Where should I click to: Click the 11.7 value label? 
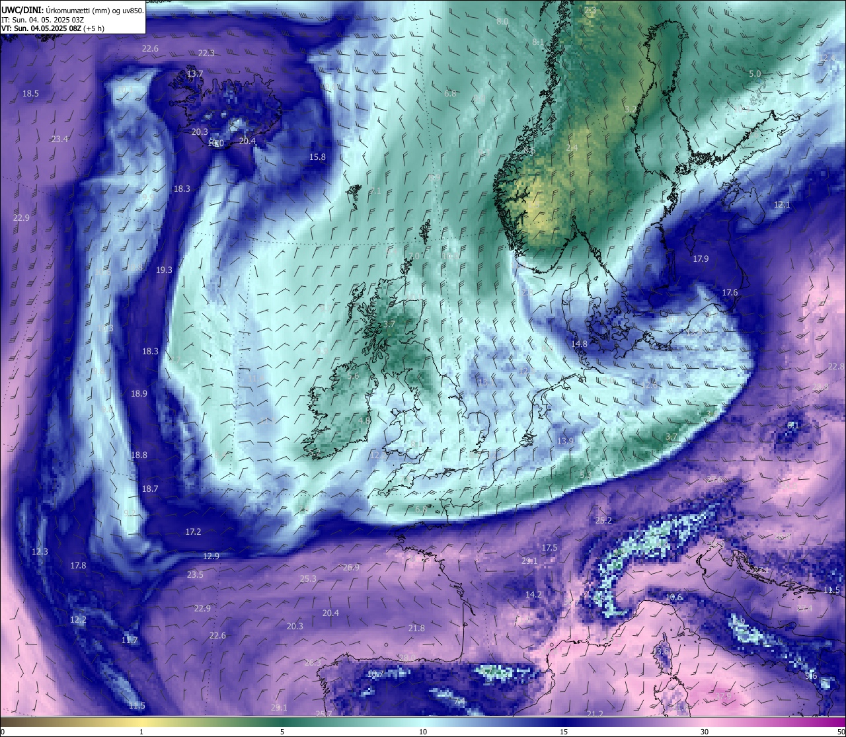point(130,640)
